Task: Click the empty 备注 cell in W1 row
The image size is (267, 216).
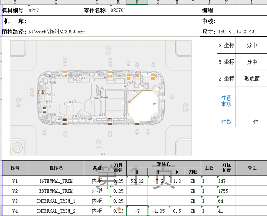Action: tap(252, 181)
